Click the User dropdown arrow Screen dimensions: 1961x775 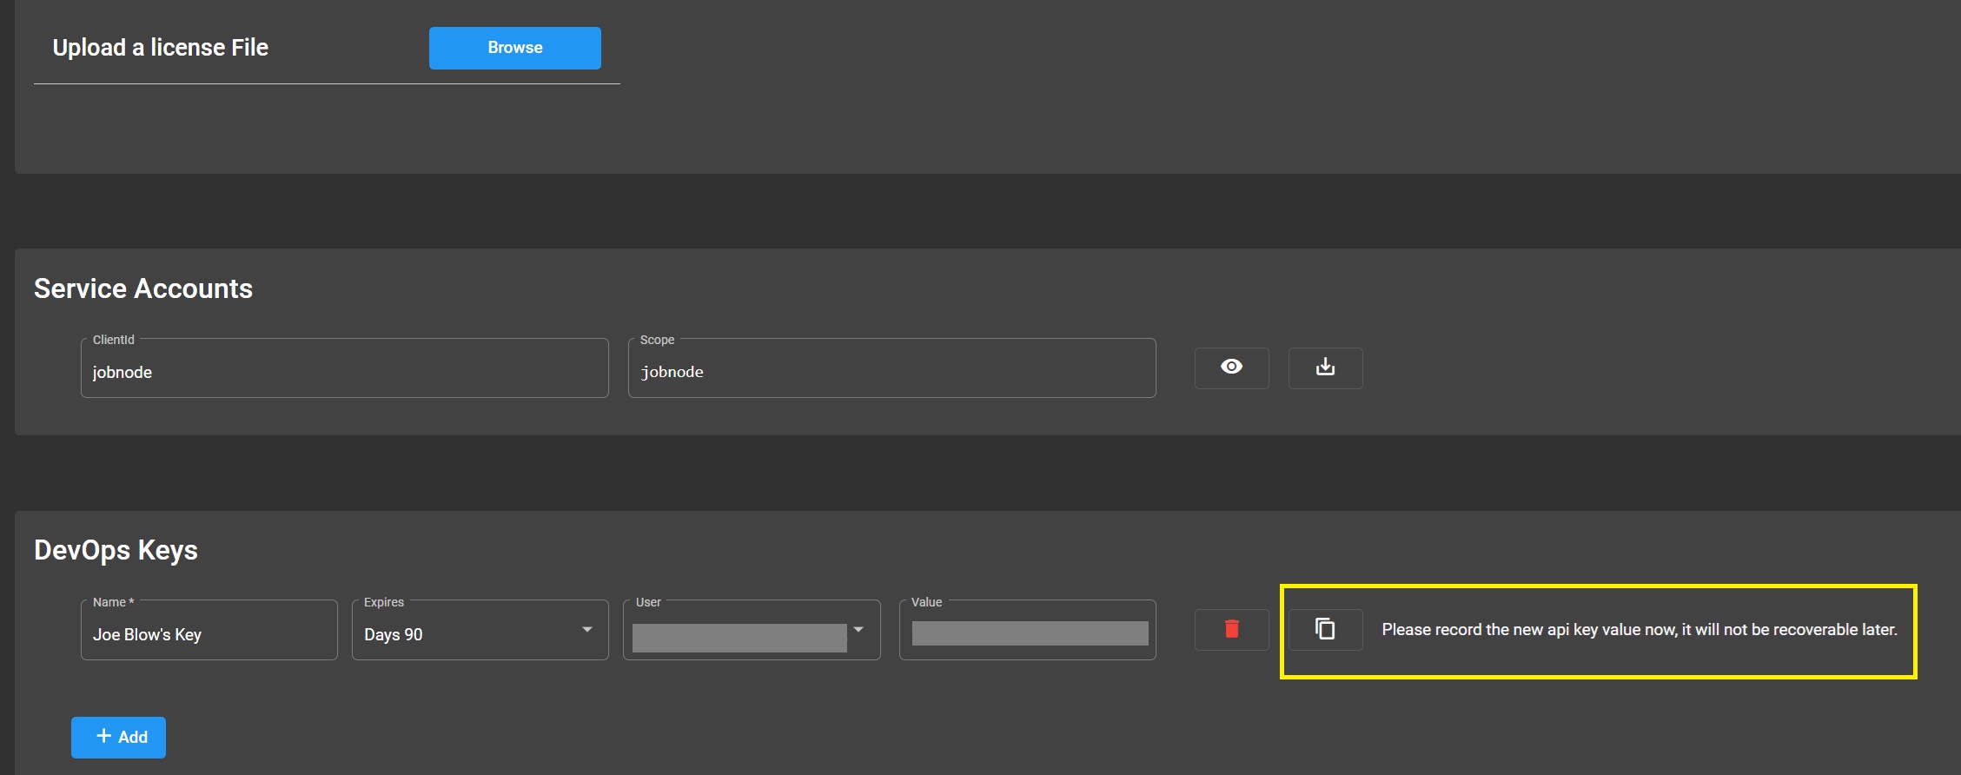(x=858, y=630)
